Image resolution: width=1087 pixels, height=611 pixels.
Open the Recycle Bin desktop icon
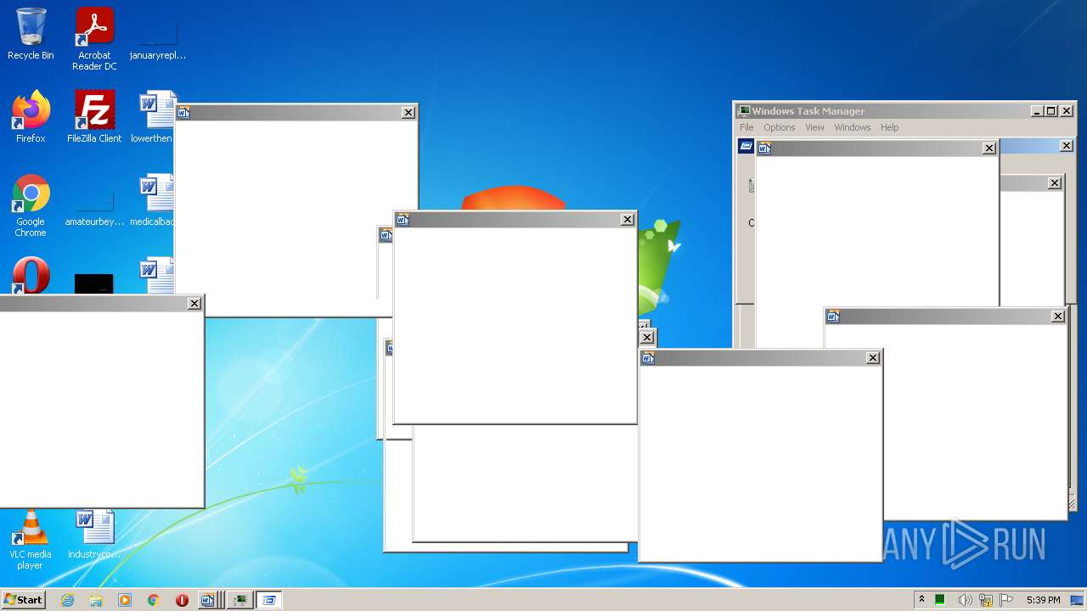[x=31, y=35]
